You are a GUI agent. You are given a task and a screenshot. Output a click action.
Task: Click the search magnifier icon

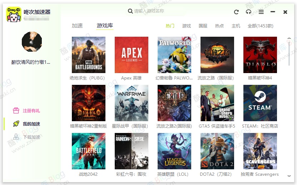(x=130, y=11)
